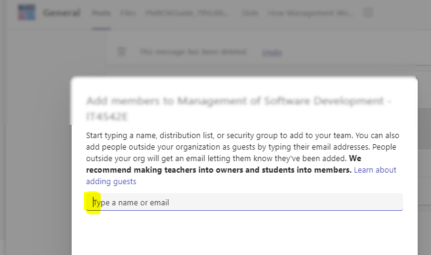The height and width of the screenshot is (255, 431).
Task: Open the Slide tab
Action: click(250, 13)
